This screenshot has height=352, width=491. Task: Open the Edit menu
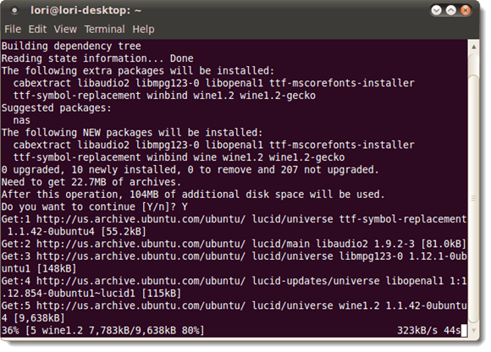coord(37,30)
